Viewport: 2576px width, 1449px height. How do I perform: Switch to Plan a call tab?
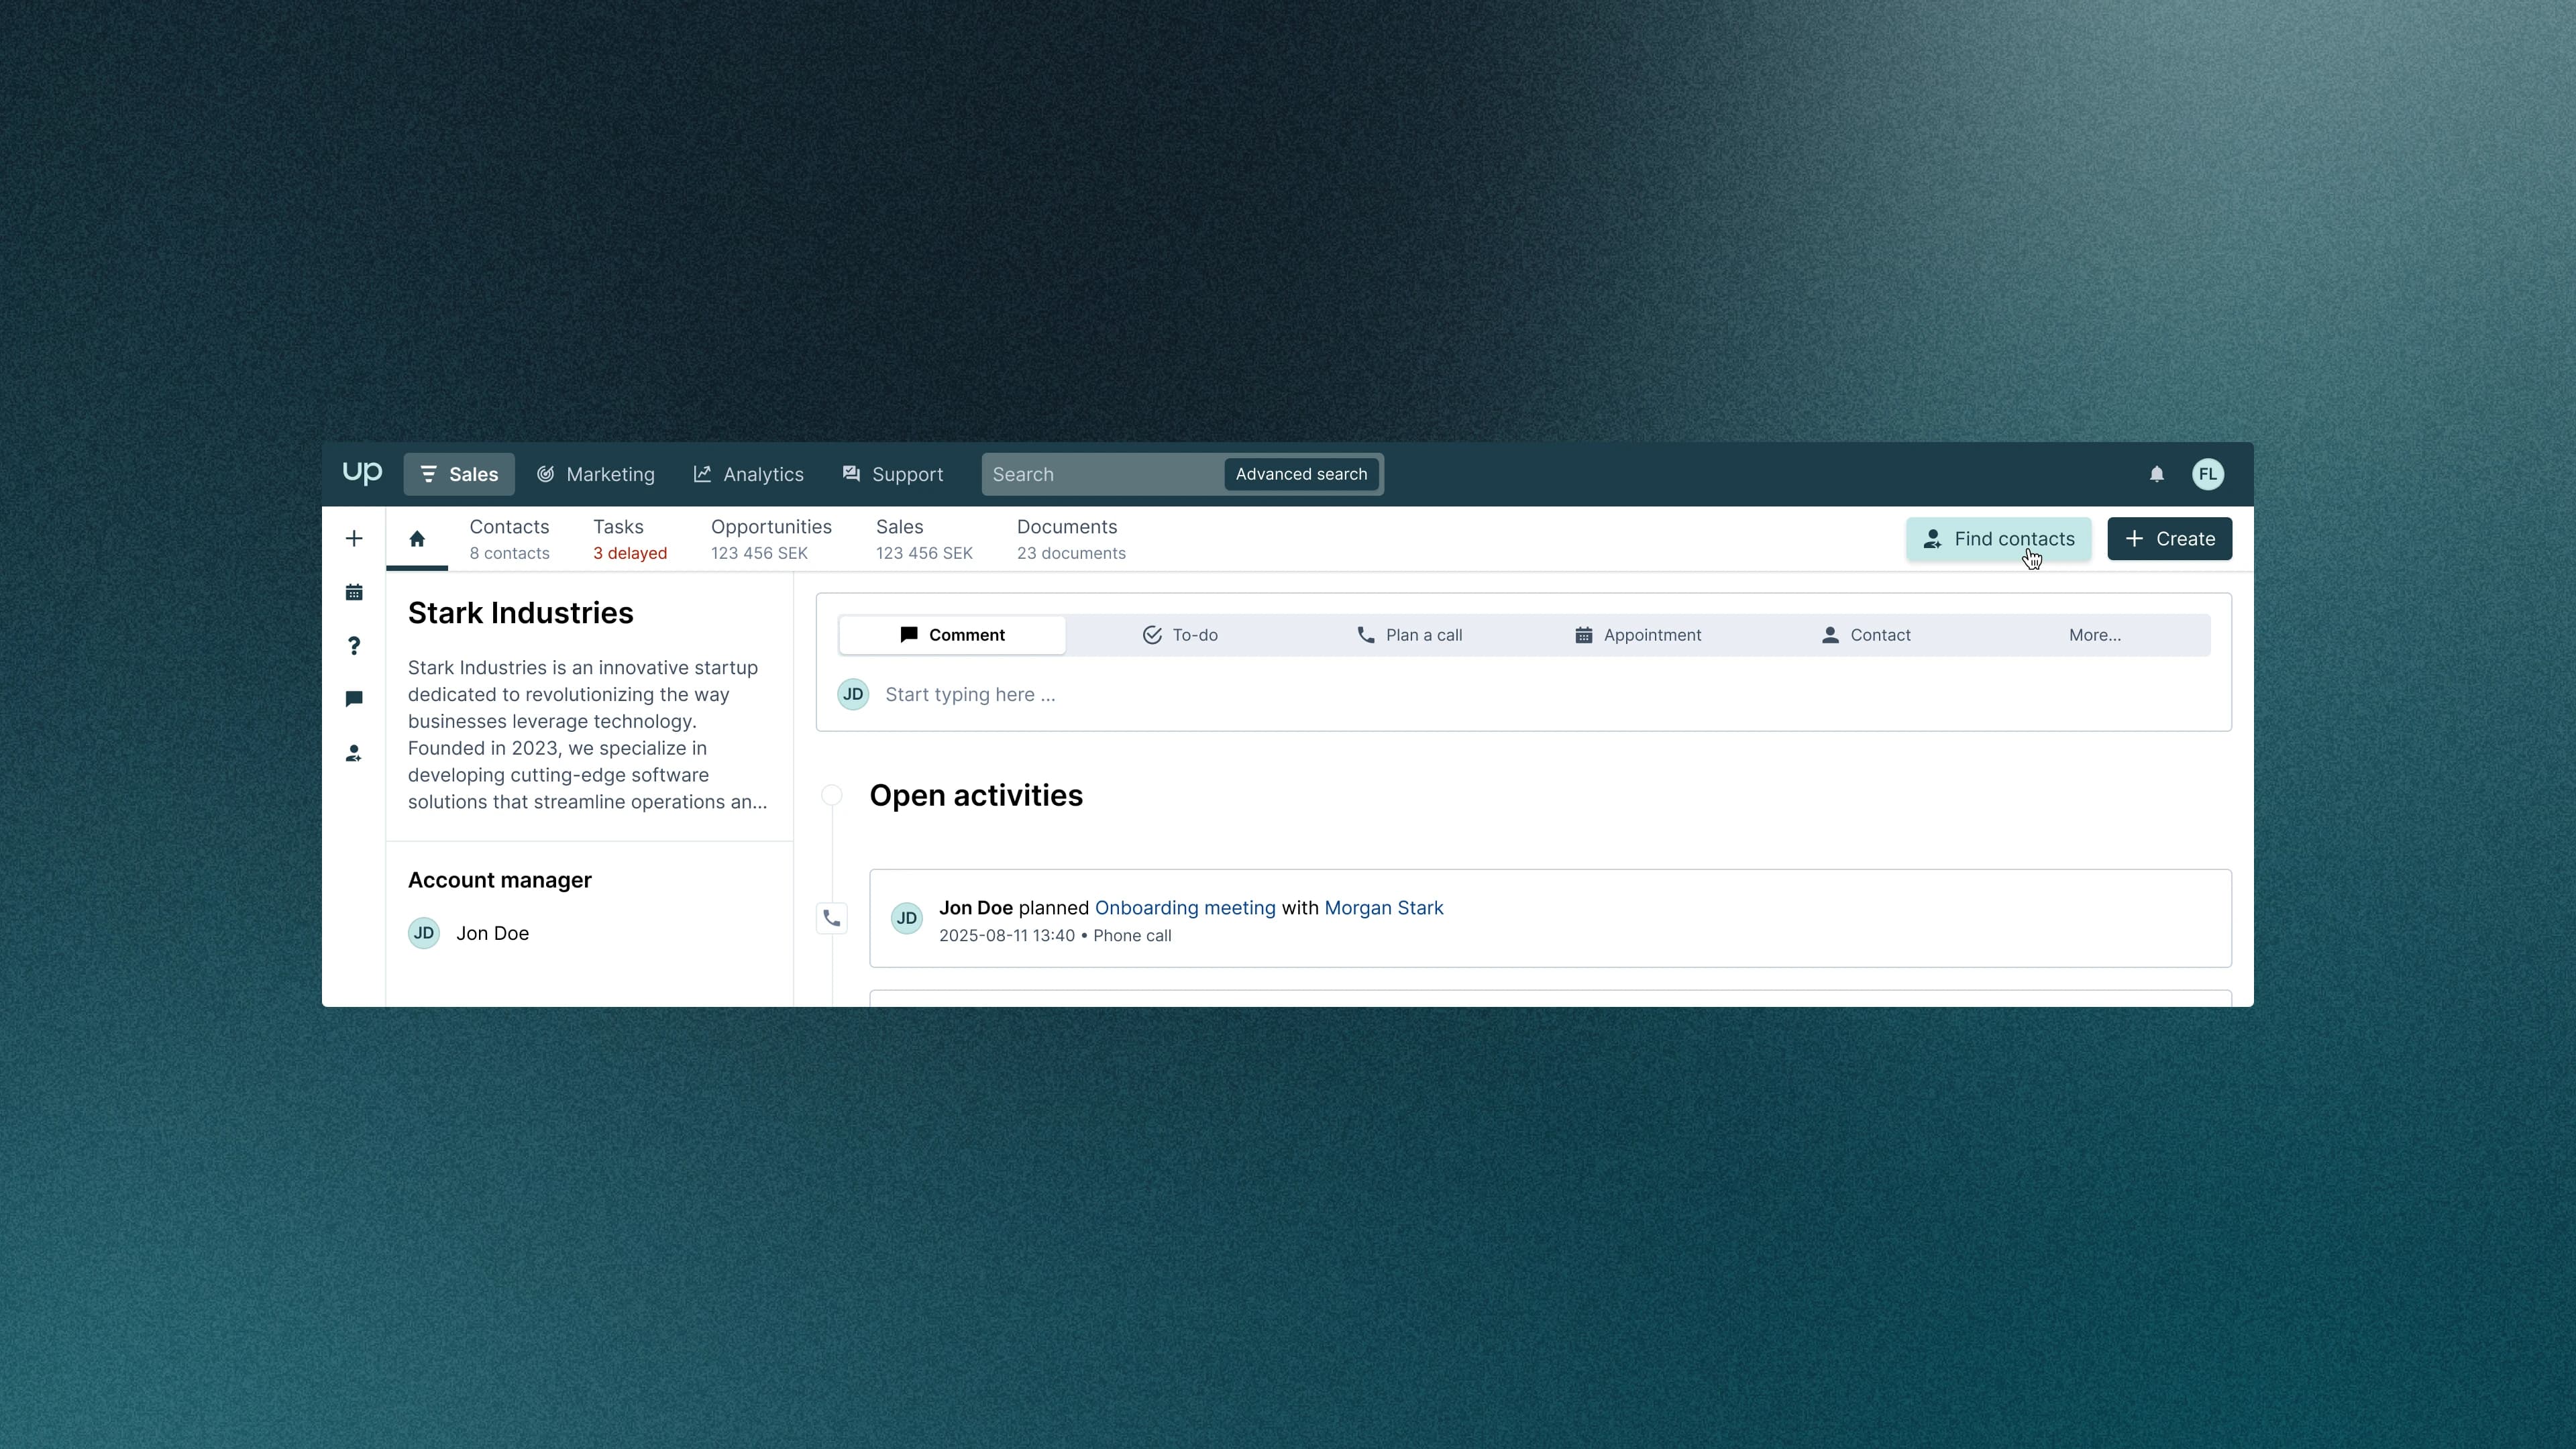1409,635
